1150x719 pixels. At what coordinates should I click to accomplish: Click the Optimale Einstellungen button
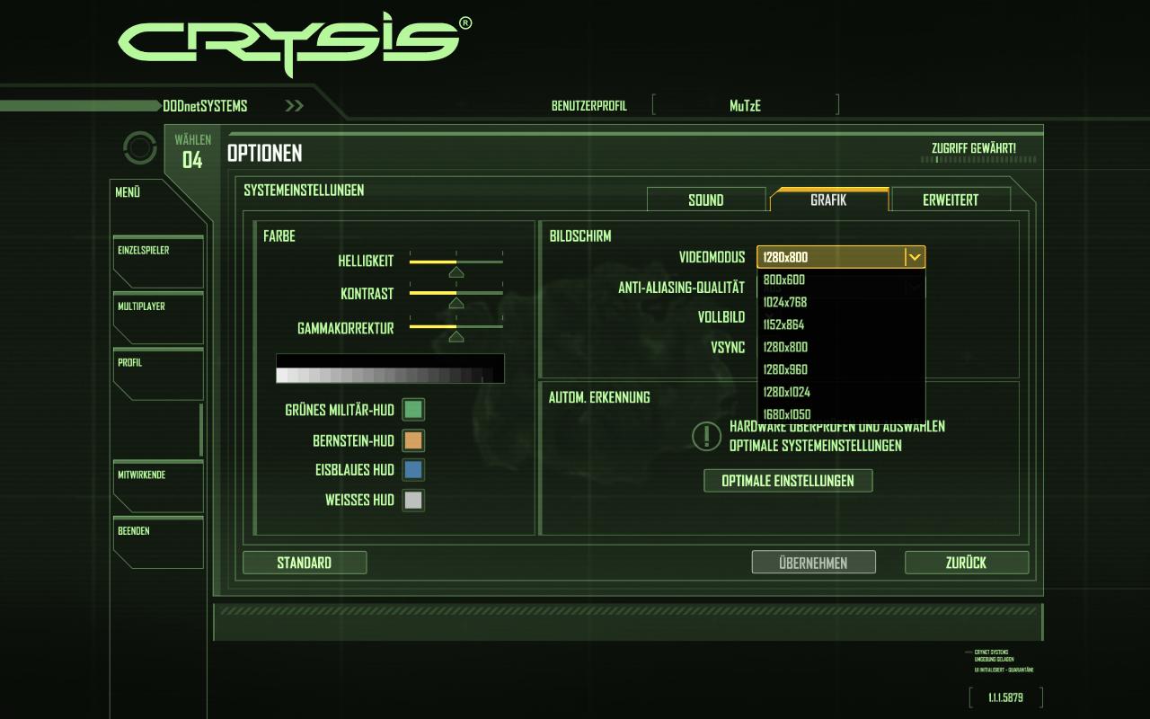click(788, 481)
